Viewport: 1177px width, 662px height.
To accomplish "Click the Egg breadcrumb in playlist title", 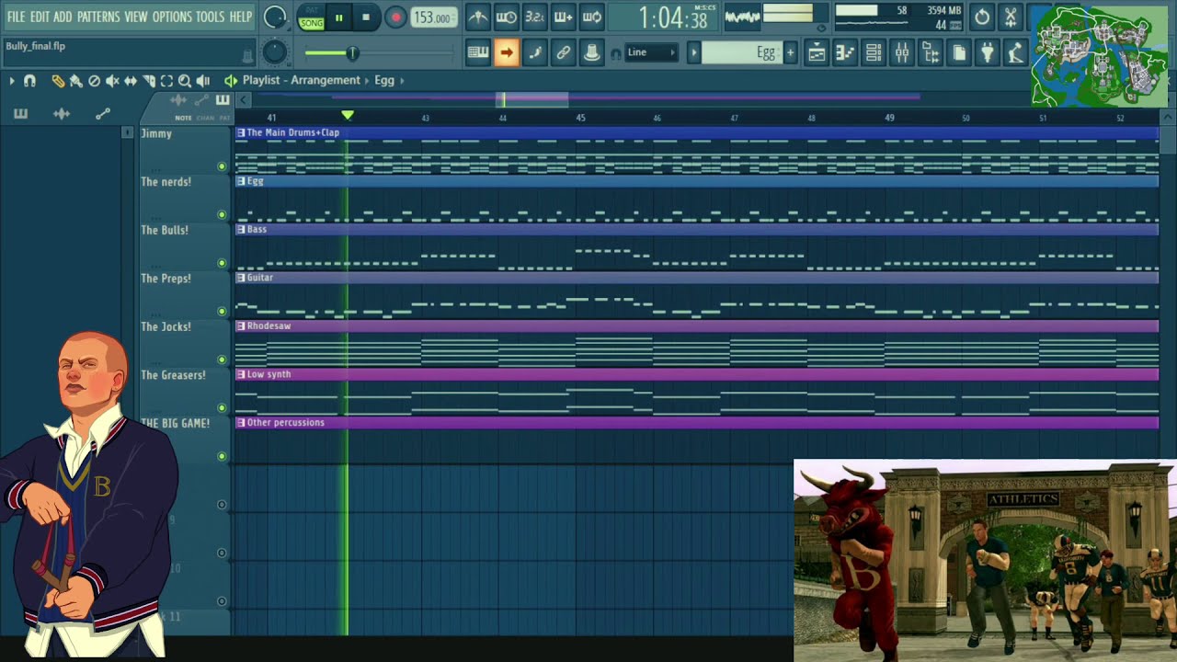I will click(x=384, y=81).
